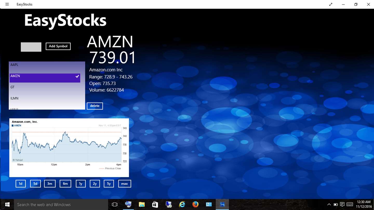The width and height of the screenshot is (374, 210).
Task: Focus the stock symbol input box
Action: pyautogui.click(x=31, y=47)
